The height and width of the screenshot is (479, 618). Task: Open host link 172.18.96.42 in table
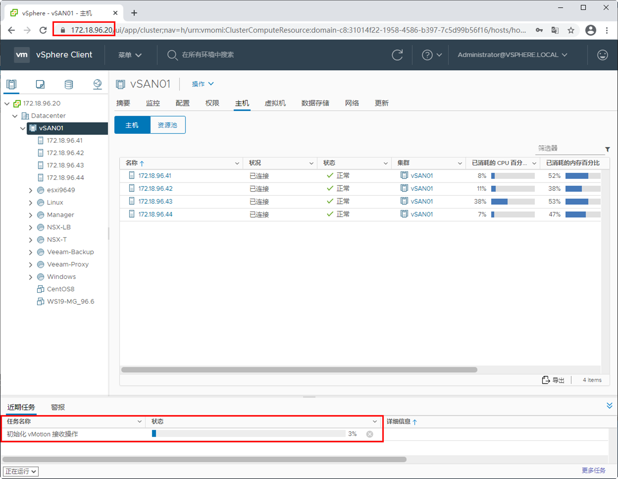coord(155,188)
